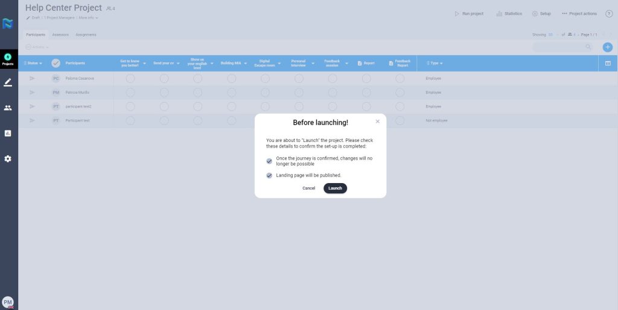Screen dimensions: 618x310
Task: Toggle the journey confirmation checkmark
Action: (x=269, y=161)
